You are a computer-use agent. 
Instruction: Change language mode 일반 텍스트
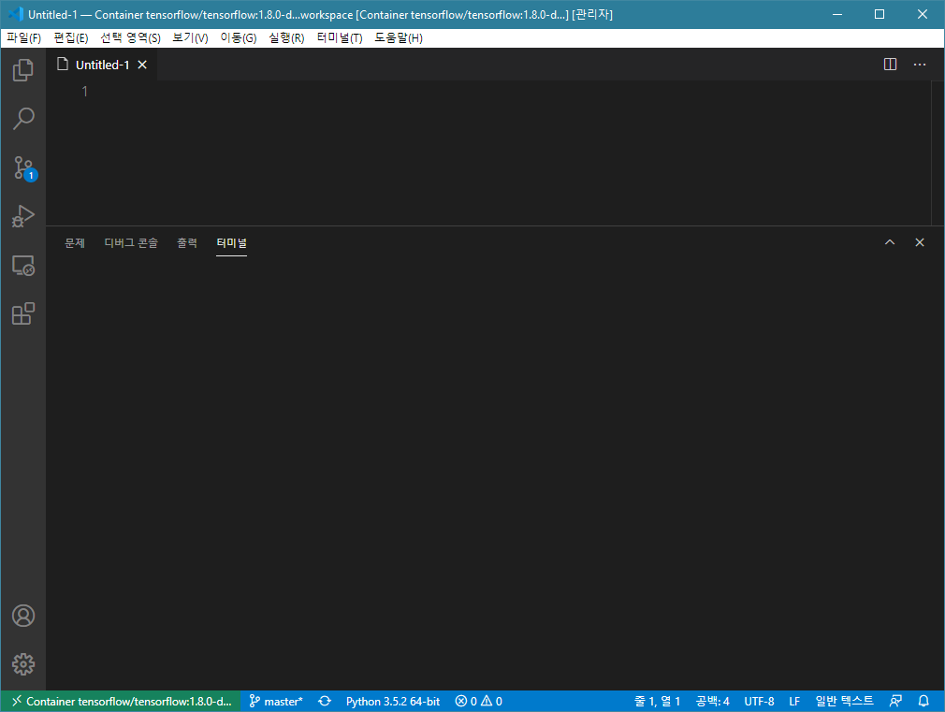pyautogui.click(x=844, y=701)
